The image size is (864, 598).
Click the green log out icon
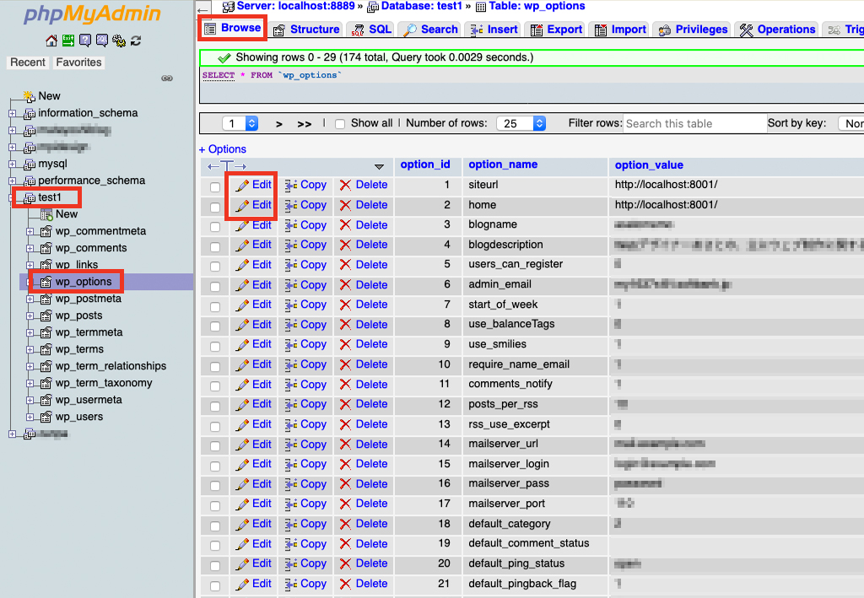point(68,40)
